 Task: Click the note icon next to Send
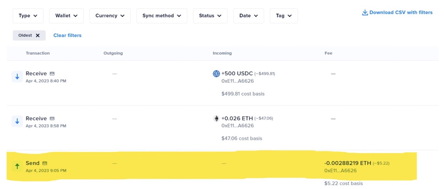pyautogui.click(x=45, y=163)
